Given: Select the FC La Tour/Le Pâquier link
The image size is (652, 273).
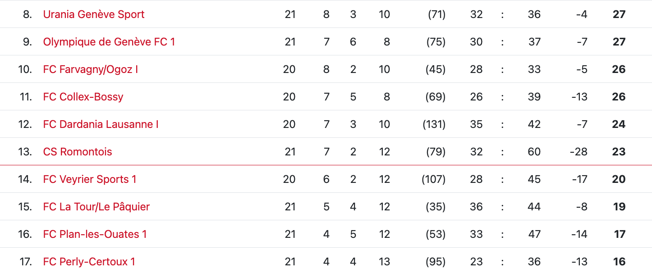Looking at the screenshot, I should click(x=96, y=207).
